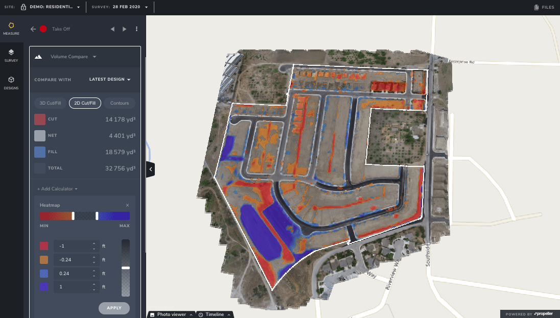Open the Photo viewer tab
560x318 pixels.
tap(171, 314)
